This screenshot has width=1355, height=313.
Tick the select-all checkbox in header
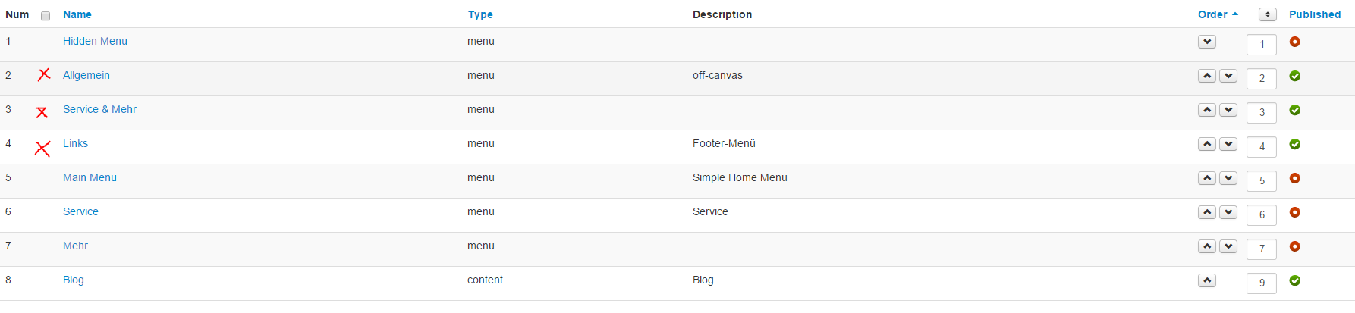[x=46, y=16]
